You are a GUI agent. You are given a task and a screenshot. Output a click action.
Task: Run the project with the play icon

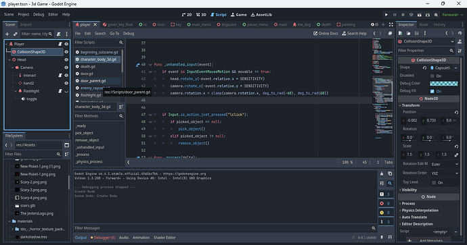pyautogui.click(x=386, y=15)
